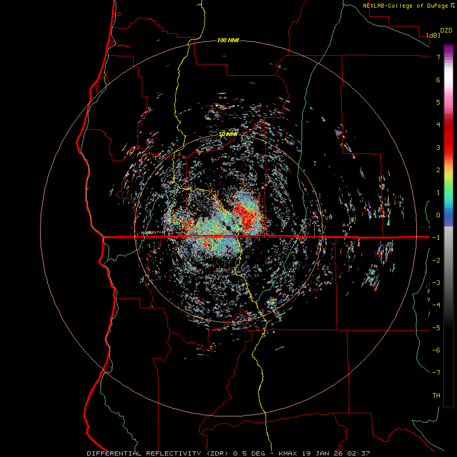Image resolution: width=457 pixels, height=457 pixels.
Task: Click the -5 value on color scale
Action: (x=436, y=328)
